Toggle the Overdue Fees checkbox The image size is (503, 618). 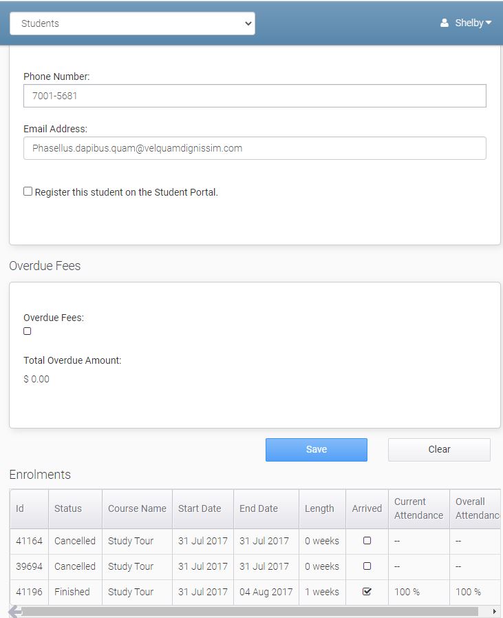[27, 331]
